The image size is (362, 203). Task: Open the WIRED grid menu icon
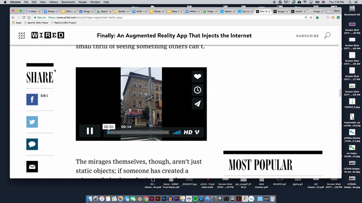point(22,36)
